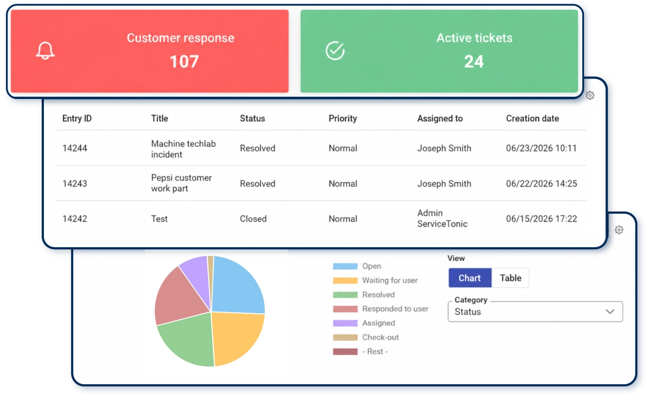Open settings gear of the chart panel
Viewport: 650px width, 396px height.
(619, 230)
